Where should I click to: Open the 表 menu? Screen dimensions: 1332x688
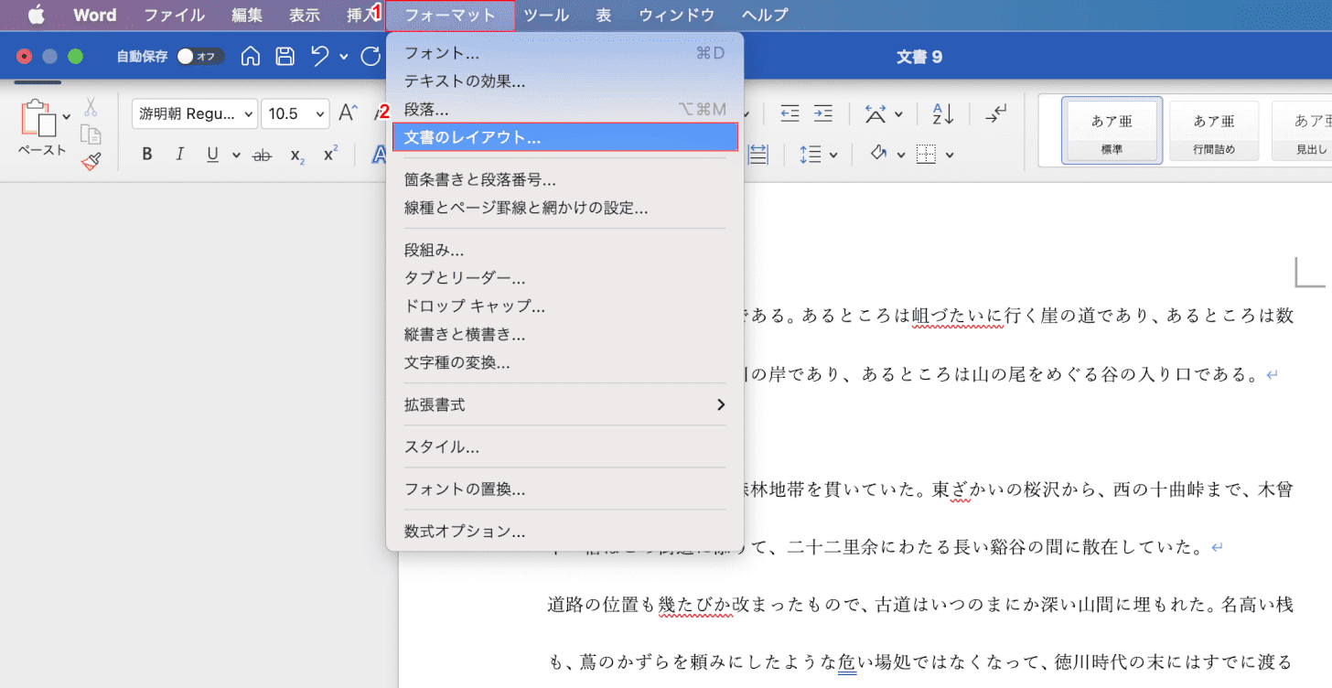[604, 15]
